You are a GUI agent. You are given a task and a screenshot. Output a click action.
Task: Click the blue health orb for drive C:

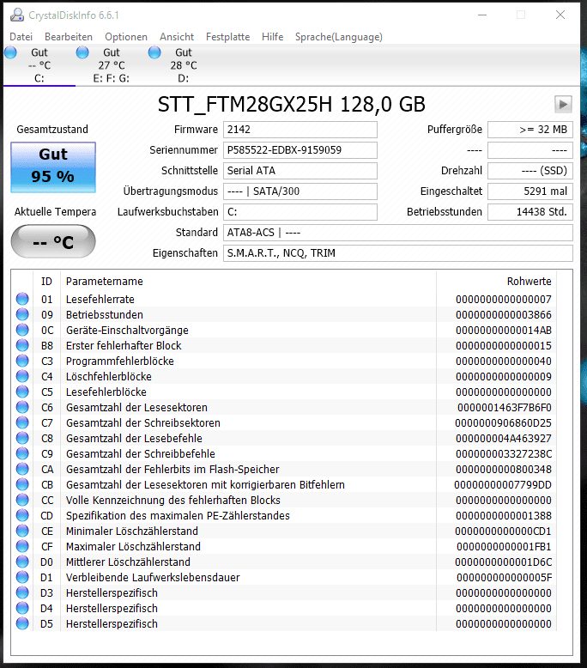pyautogui.click(x=10, y=52)
